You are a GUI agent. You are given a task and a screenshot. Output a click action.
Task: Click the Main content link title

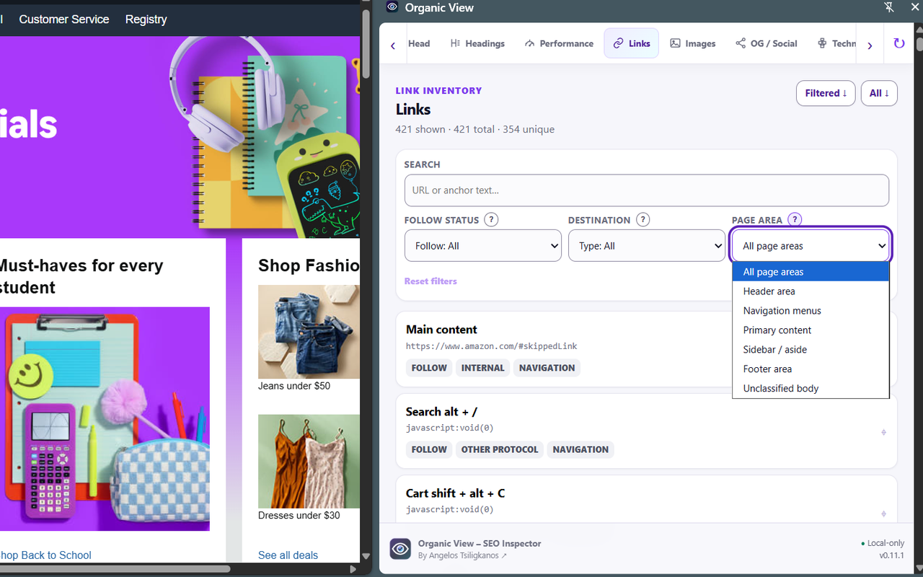[x=441, y=330]
